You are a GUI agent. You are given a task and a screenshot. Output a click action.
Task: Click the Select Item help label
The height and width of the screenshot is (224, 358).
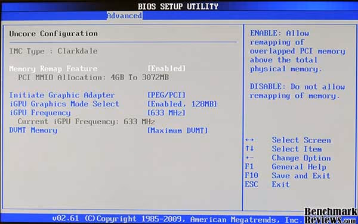click(x=297, y=149)
